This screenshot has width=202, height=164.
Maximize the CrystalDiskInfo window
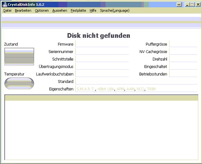click(192, 4)
